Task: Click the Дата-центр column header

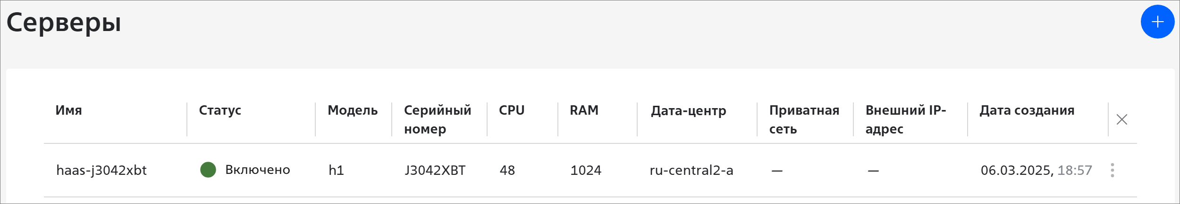Action: click(689, 111)
